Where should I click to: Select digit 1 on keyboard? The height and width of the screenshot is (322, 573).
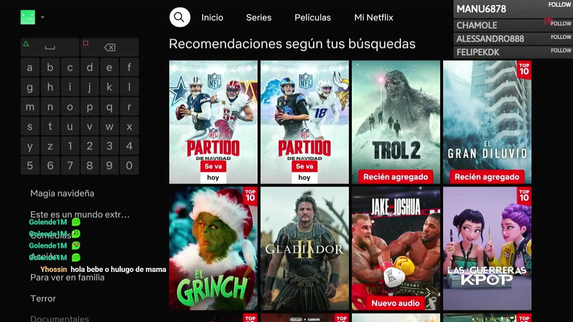(x=70, y=146)
